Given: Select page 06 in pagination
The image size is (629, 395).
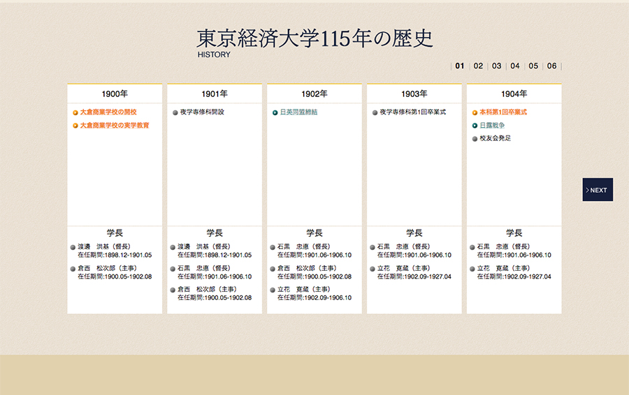Looking at the screenshot, I should (x=552, y=66).
